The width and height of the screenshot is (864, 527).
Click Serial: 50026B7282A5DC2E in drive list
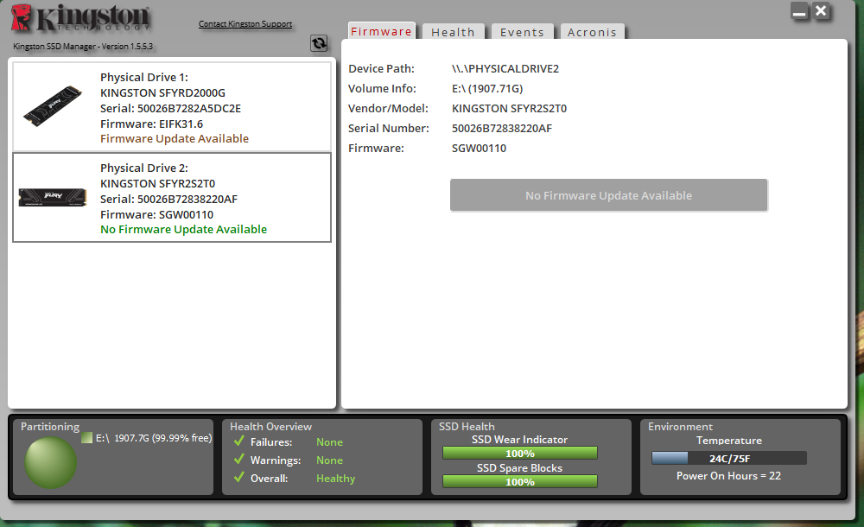[170, 108]
